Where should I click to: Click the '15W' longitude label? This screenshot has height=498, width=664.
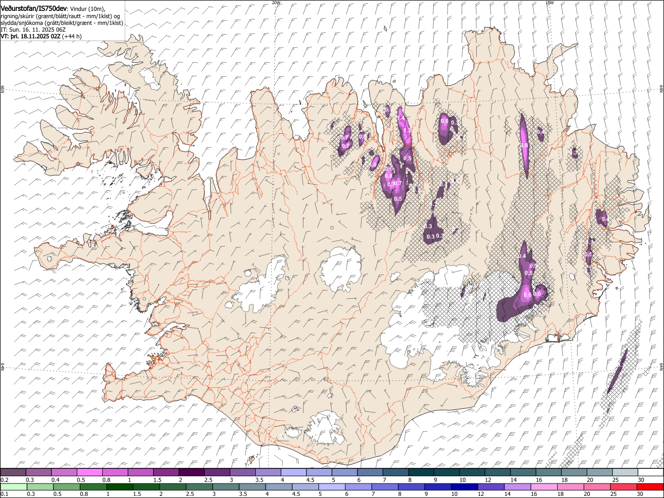[549, 2]
